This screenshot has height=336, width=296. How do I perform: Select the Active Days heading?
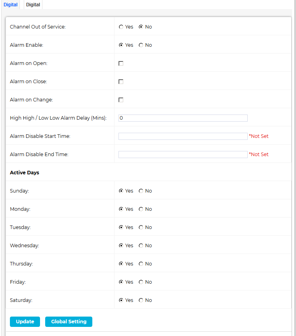(25, 172)
